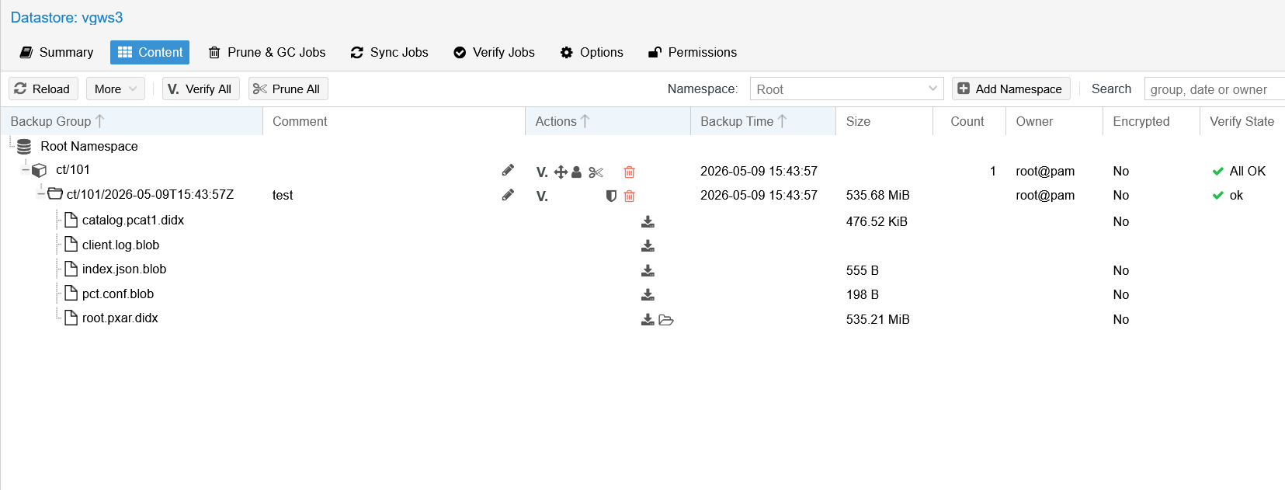Screen dimensions: 1285x490
Task: Edit the 'test' snapshot comment
Action: [x=508, y=195]
